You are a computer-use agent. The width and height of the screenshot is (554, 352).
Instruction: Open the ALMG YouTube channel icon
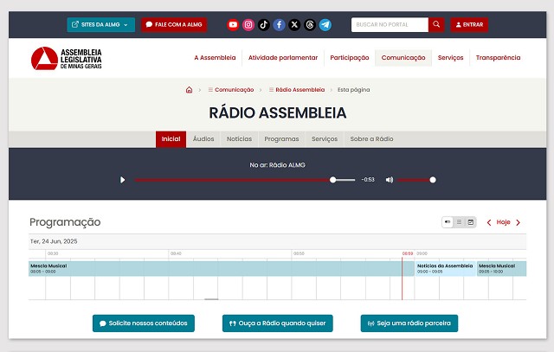(x=233, y=25)
